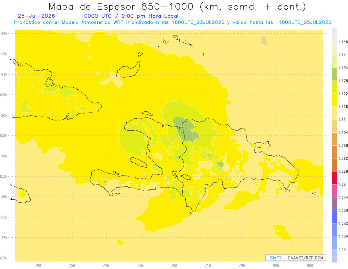This screenshot has width=348, height=269.
Task: Click the initialization time "1800UTC_23JUL2026"
Action: (198, 22)
